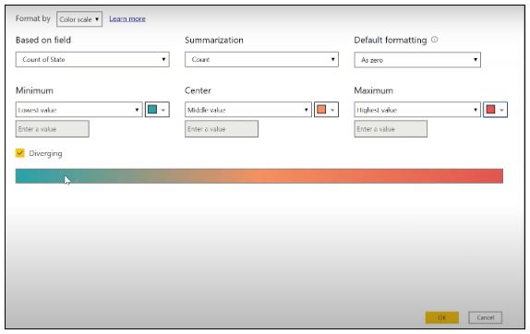This screenshot has height=334, width=530.
Task: Expand the Minimum Lowest value dropdown
Action: (78, 110)
